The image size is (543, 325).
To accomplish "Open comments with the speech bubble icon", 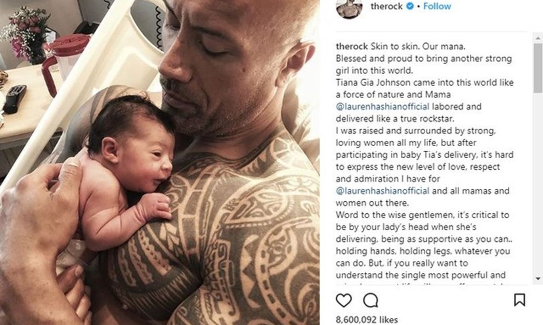I will pos(371,300).
